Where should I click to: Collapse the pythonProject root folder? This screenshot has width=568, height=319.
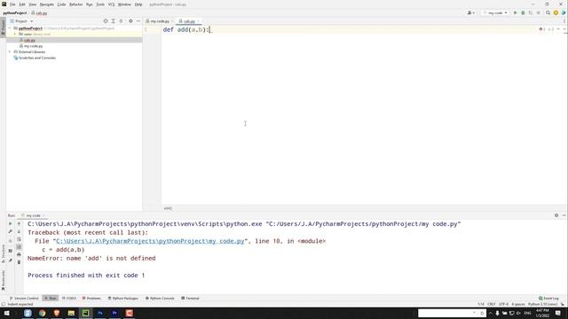[10, 28]
